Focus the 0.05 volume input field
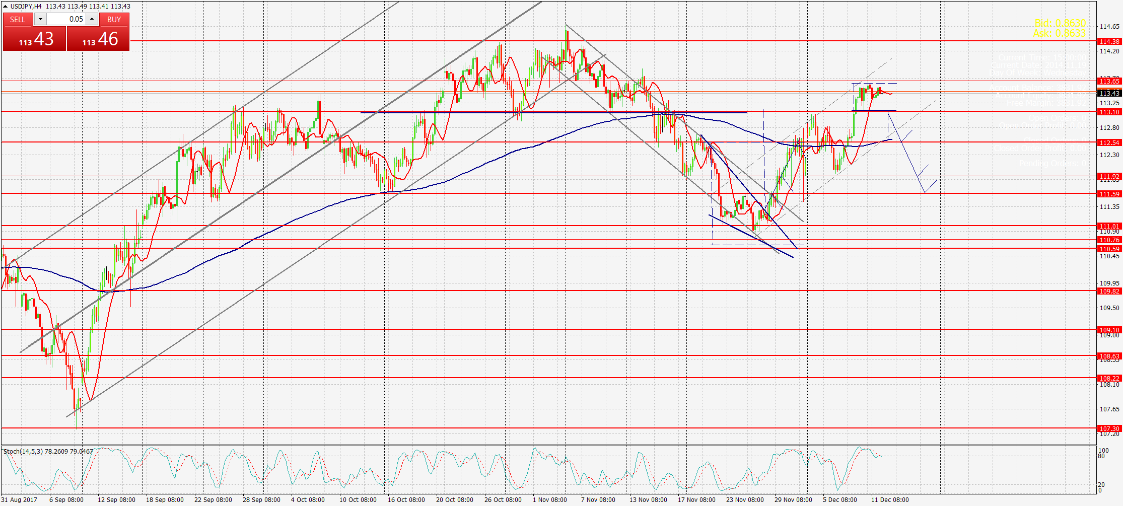The width and height of the screenshot is (1123, 506). (x=66, y=19)
